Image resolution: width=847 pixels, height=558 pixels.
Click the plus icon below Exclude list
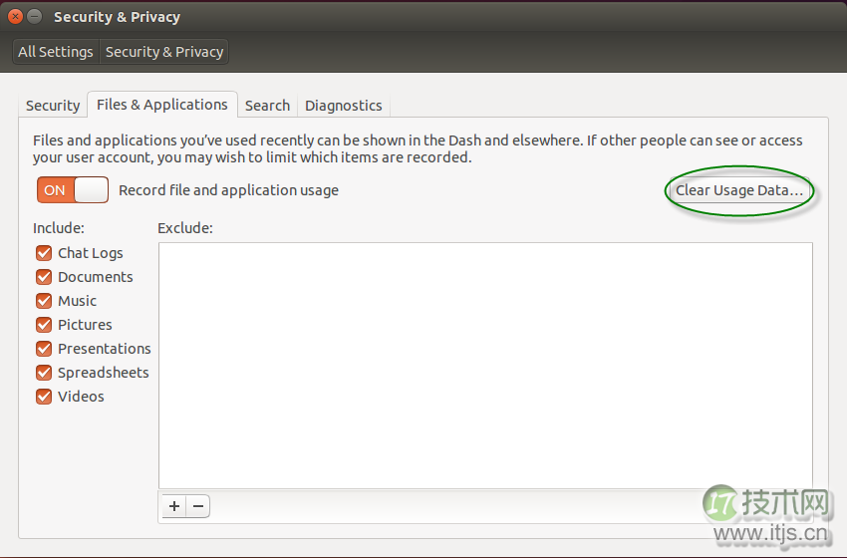[x=174, y=506]
